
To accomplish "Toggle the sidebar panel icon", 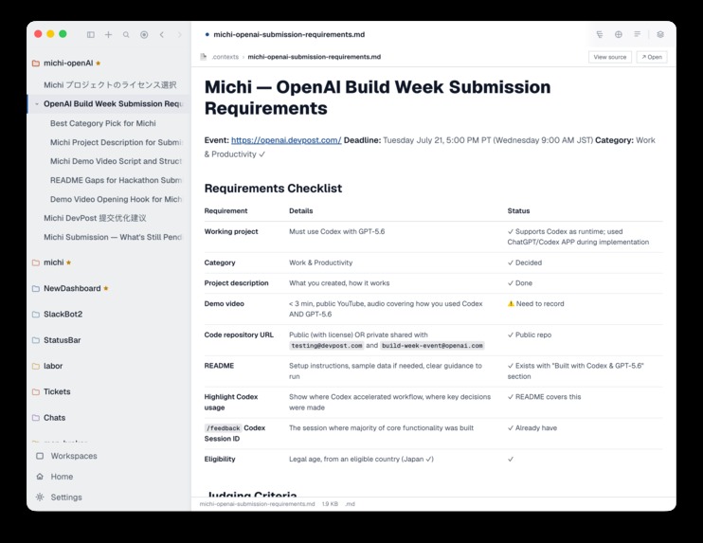I will click(91, 34).
